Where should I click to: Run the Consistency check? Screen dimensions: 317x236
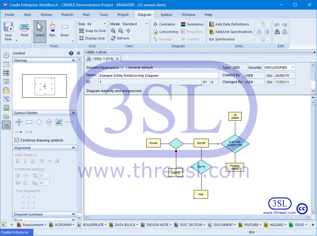pos(166,32)
